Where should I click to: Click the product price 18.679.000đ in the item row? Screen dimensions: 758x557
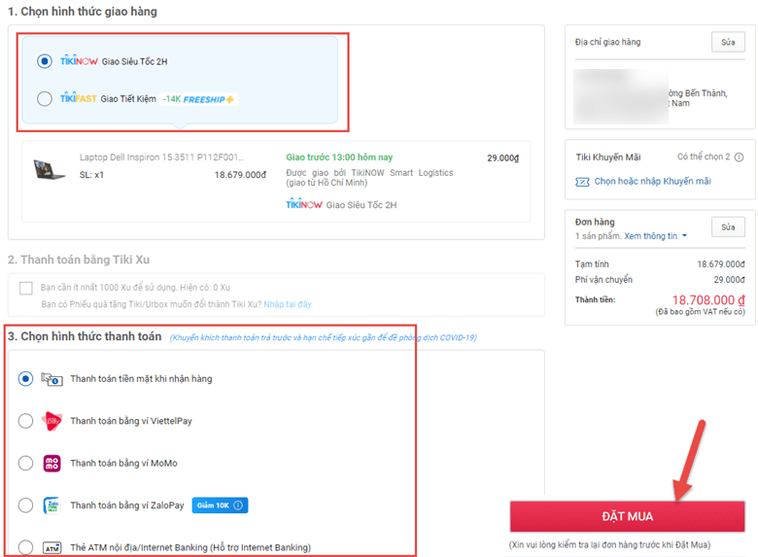(x=240, y=175)
